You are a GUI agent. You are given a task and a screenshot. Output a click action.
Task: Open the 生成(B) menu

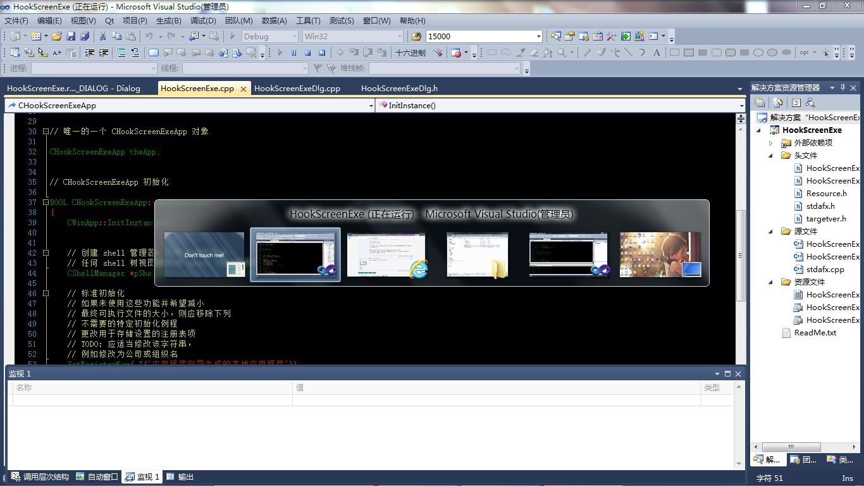(x=169, y=21)
